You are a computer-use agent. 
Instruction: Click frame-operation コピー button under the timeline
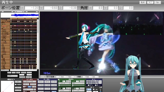pyautogui.click(x=9, y=73)
